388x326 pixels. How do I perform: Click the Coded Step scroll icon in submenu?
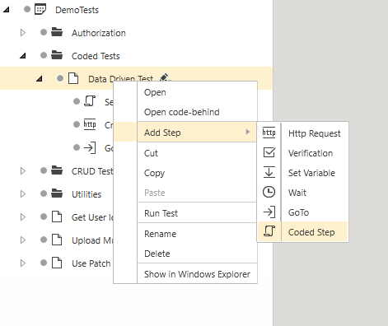pyautogui.click(x=269, y=231)
